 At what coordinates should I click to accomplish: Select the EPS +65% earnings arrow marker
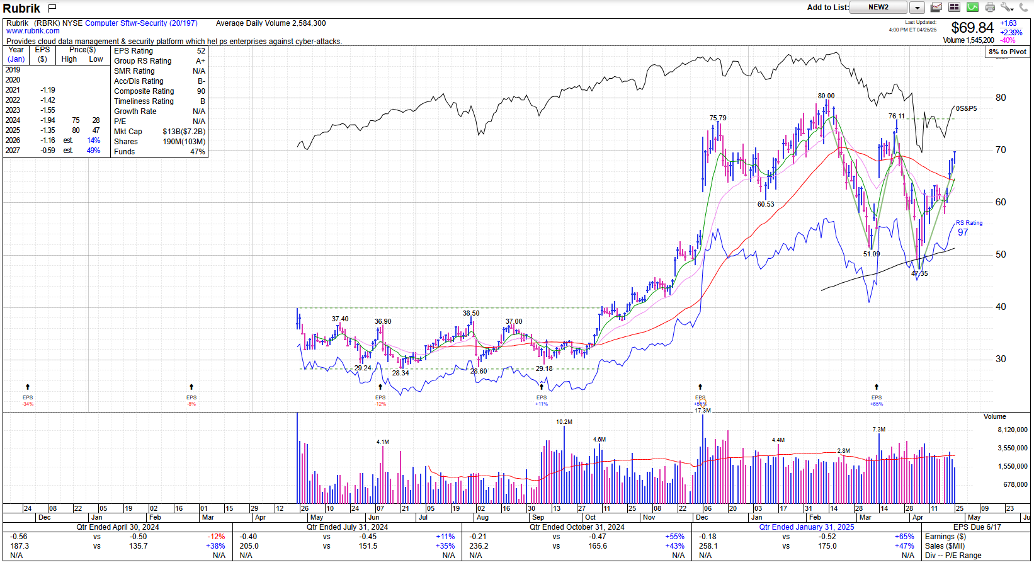(x=877, y=395)
